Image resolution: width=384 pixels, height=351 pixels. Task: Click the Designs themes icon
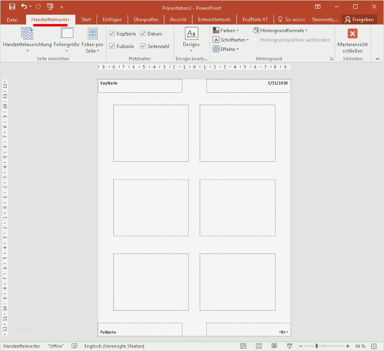[192, 34]
